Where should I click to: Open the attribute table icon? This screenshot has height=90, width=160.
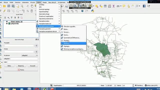point(105,6)
